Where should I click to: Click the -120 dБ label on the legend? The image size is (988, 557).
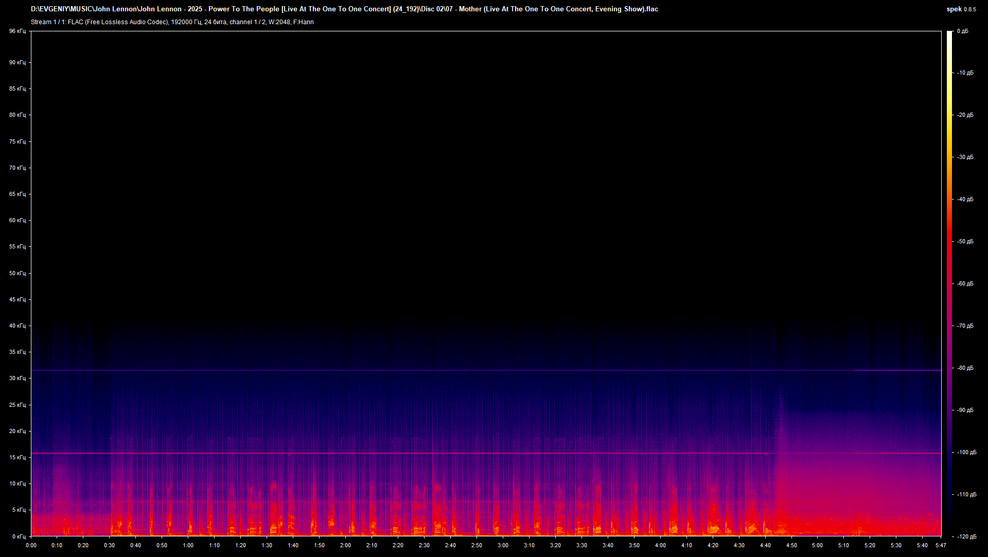966,535
